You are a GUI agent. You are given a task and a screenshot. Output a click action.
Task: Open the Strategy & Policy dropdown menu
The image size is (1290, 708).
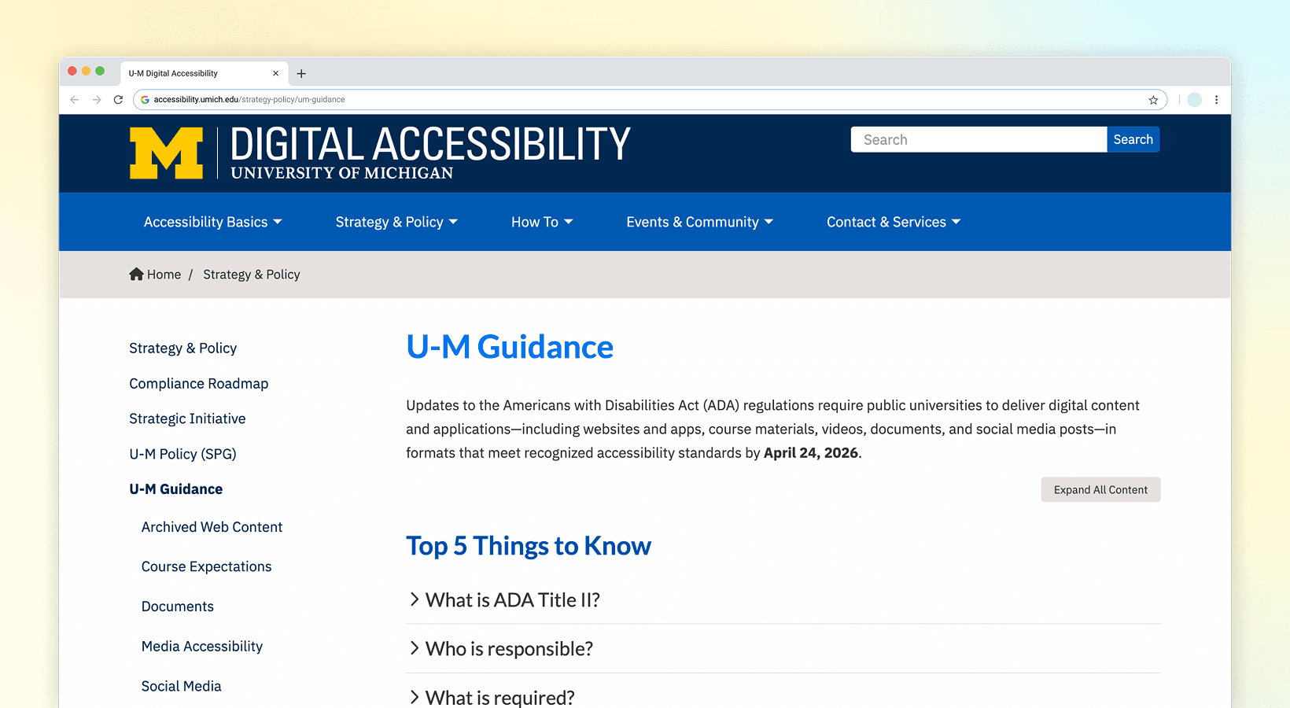pyautogui.click(x=396, y=222)
